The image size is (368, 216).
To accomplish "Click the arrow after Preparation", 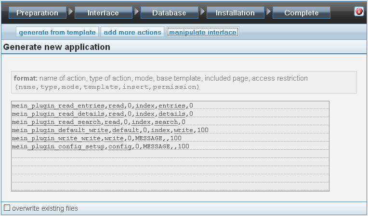I will [x=70, y=11].
